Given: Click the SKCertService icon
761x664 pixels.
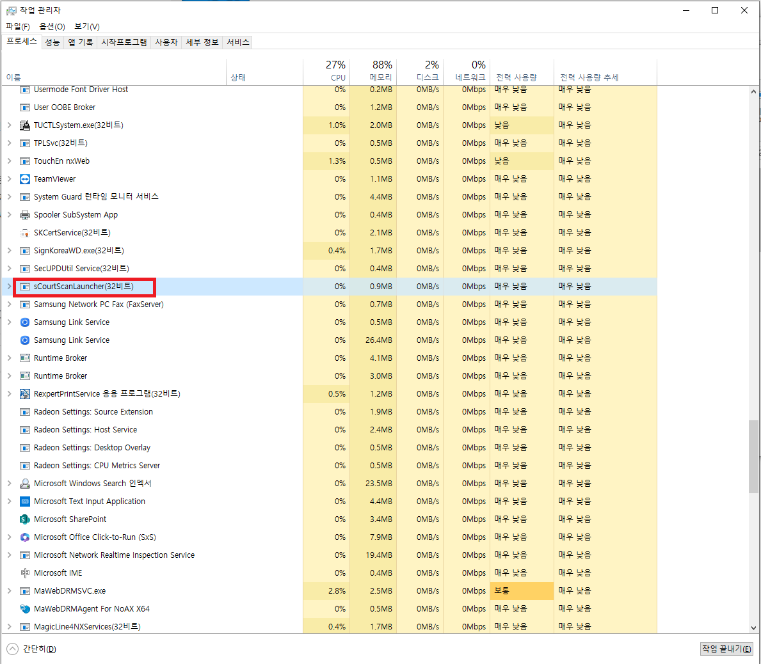Looking at the screenshot, I should 25,233.
